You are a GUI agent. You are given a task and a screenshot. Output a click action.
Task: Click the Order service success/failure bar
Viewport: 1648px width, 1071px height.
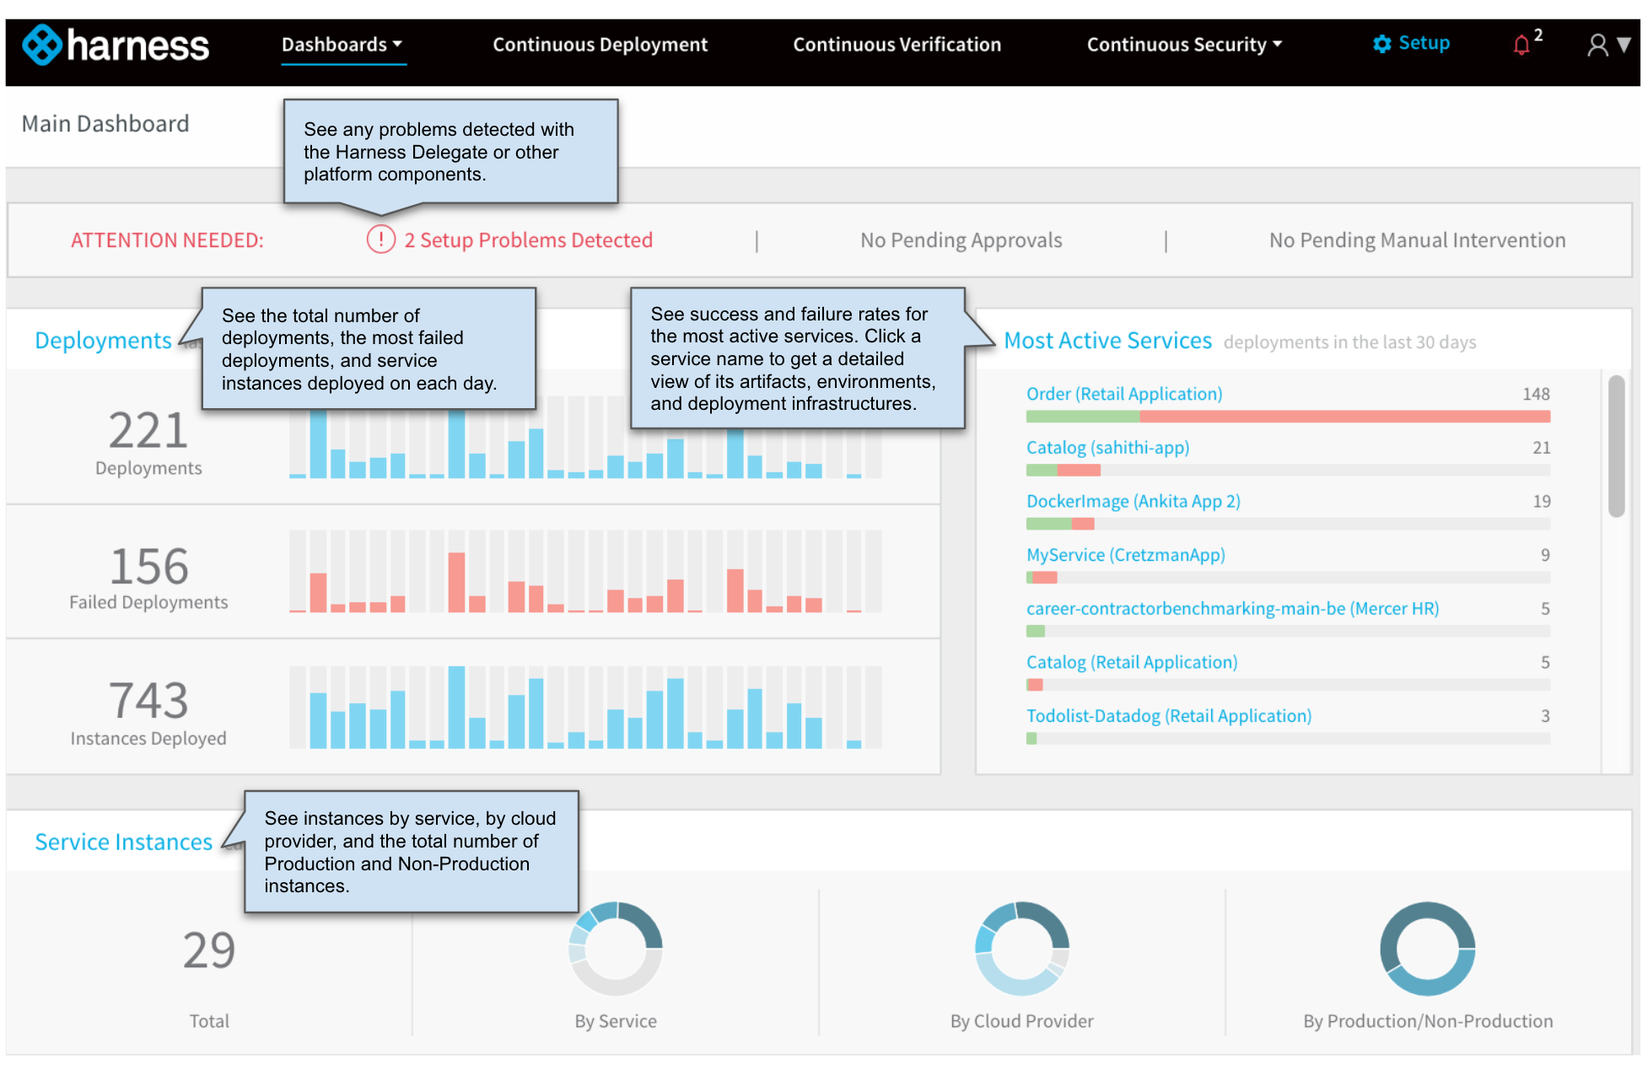[1288, 417]
